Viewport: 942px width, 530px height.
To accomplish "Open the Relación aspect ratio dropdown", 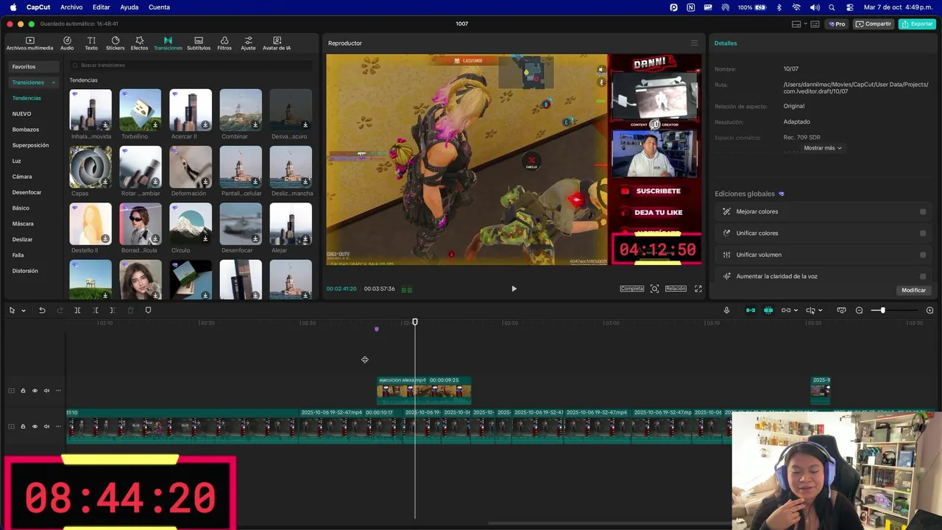I will coord(676,289).
